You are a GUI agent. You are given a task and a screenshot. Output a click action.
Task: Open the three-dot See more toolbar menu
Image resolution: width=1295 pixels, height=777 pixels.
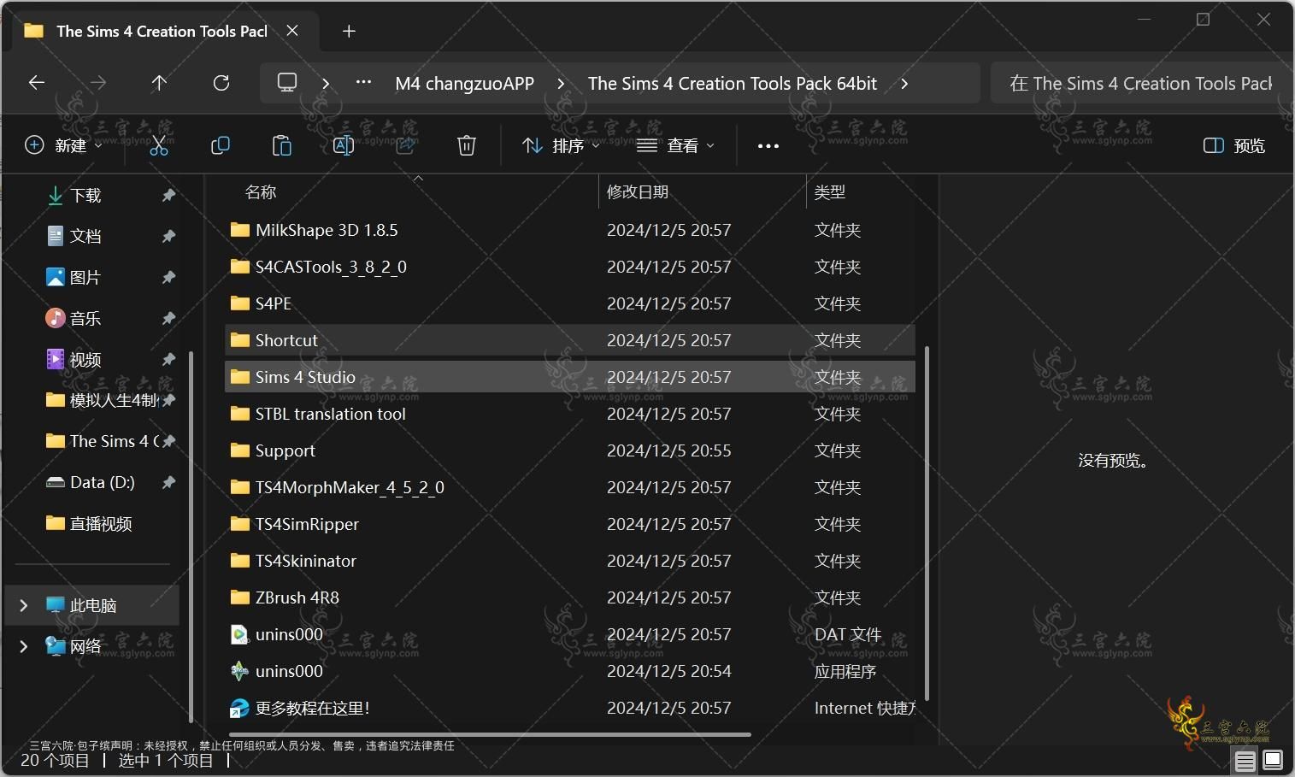point(768,146)
